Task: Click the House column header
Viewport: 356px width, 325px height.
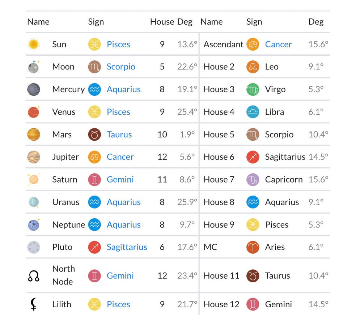Action: pos(162,22)
